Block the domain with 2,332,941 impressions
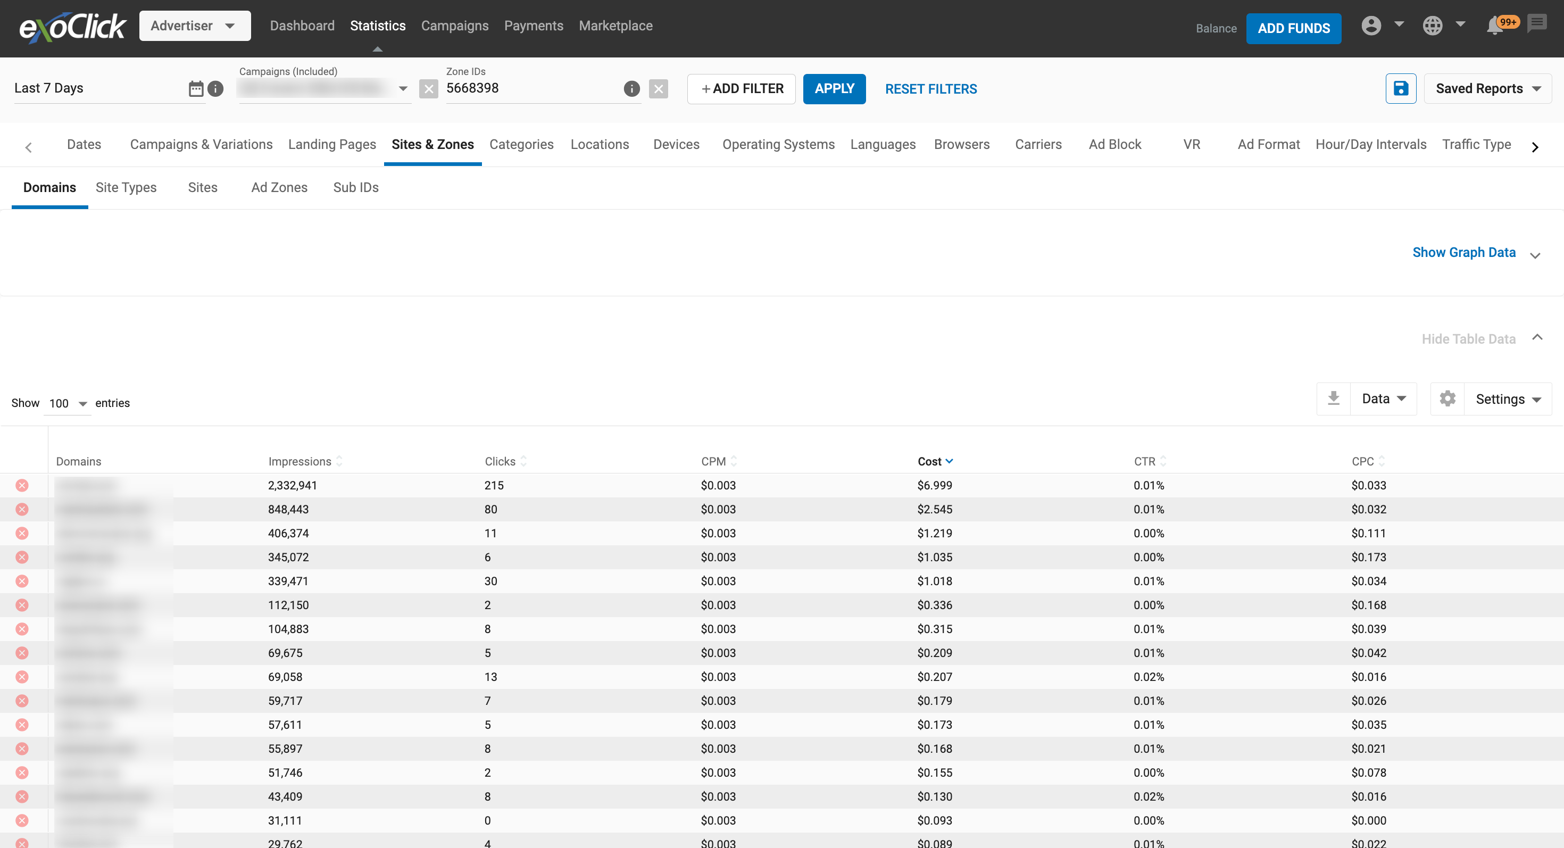Viewport: 1564px width, 848px height. (22, 485)
